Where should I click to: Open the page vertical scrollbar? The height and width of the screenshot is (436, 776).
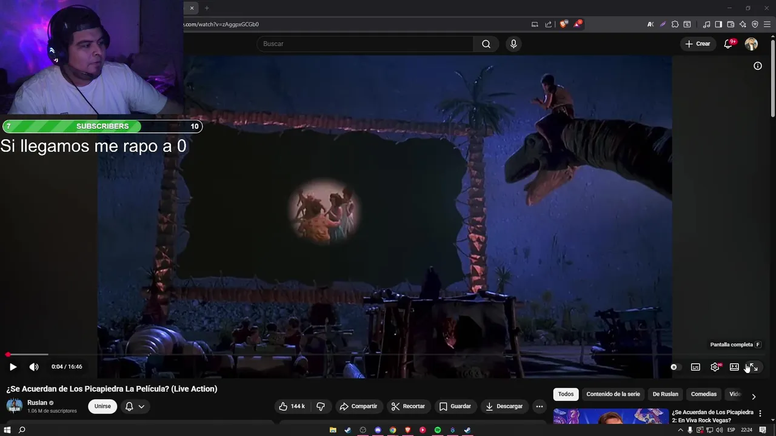coord(772,77)
